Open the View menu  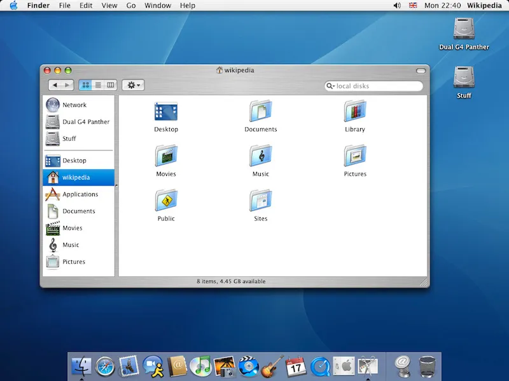[x=109, y=5]
